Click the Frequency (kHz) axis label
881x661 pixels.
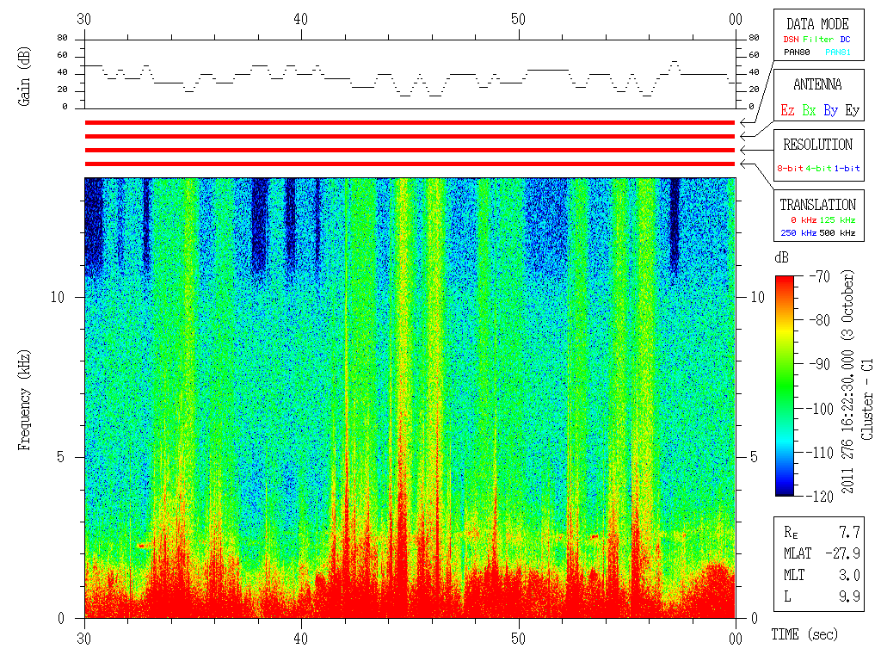click(24, 401)
